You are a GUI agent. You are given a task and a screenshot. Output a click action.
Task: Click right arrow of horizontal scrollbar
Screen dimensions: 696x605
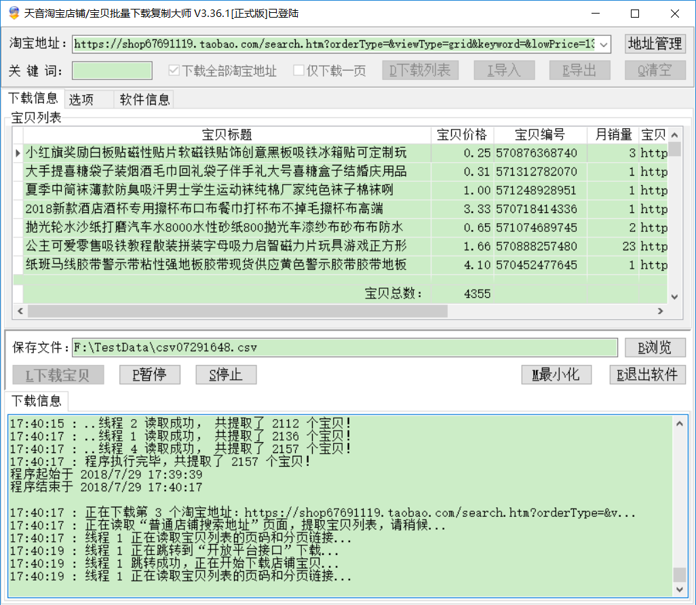659,311
